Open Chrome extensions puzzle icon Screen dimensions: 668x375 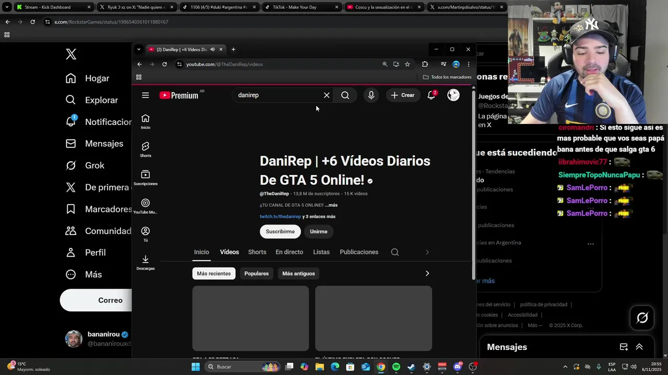(425, 64)
